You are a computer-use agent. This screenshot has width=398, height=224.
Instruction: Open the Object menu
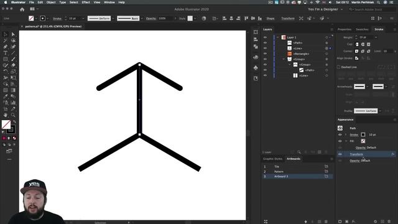[51, 2]
